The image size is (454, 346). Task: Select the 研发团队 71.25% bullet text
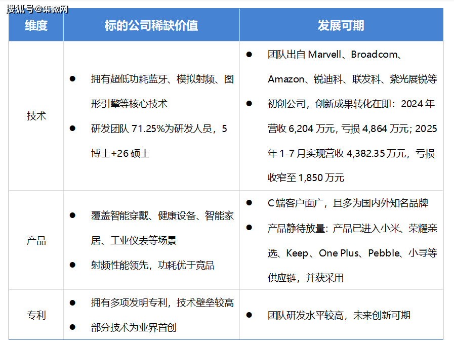(x=159, y=128)
